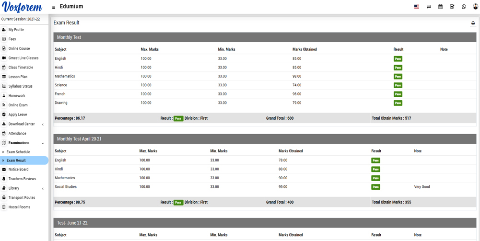Select Exam Result in sidebar
This screenshot has height=241, width=480.
(x=16, y=161)
